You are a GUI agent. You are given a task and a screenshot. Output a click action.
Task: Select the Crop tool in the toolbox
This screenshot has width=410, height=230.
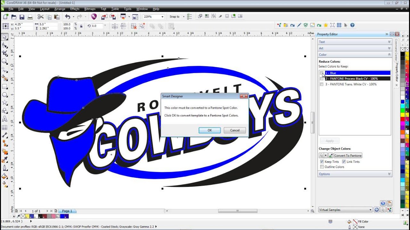pyautogui.click(x=5, y=53)
